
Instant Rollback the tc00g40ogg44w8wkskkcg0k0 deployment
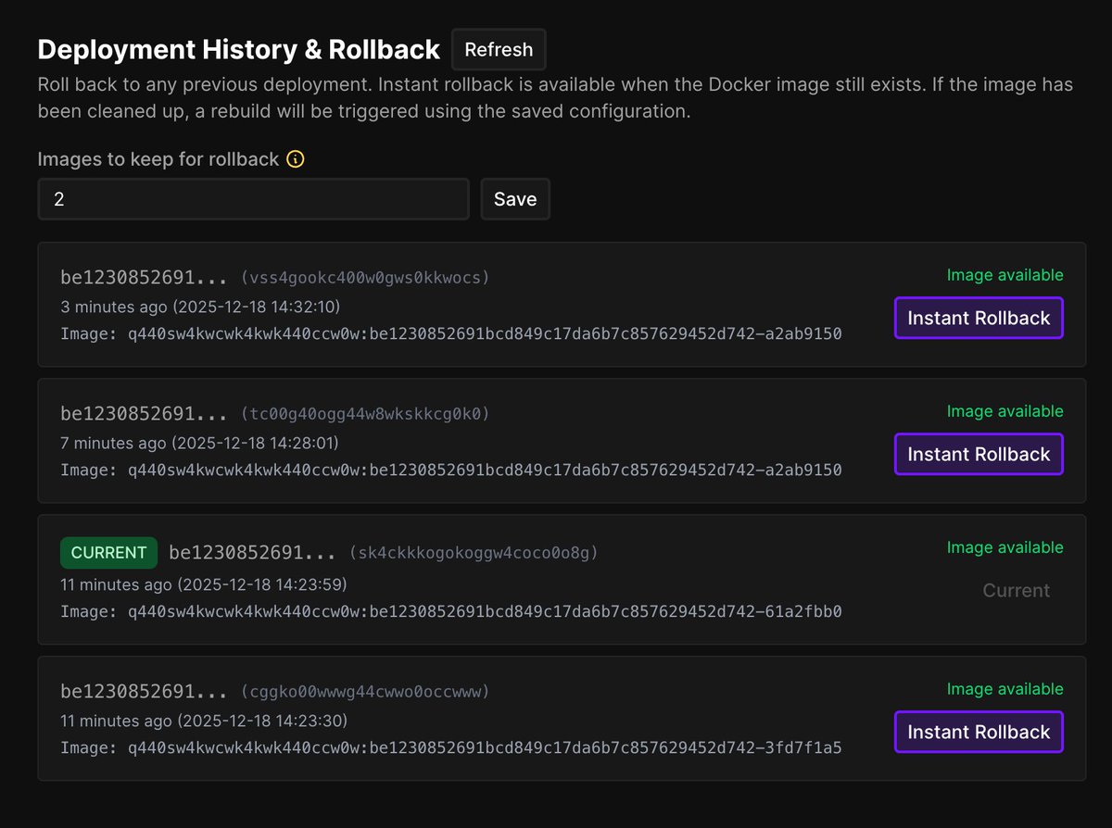[x=979, y=454]
